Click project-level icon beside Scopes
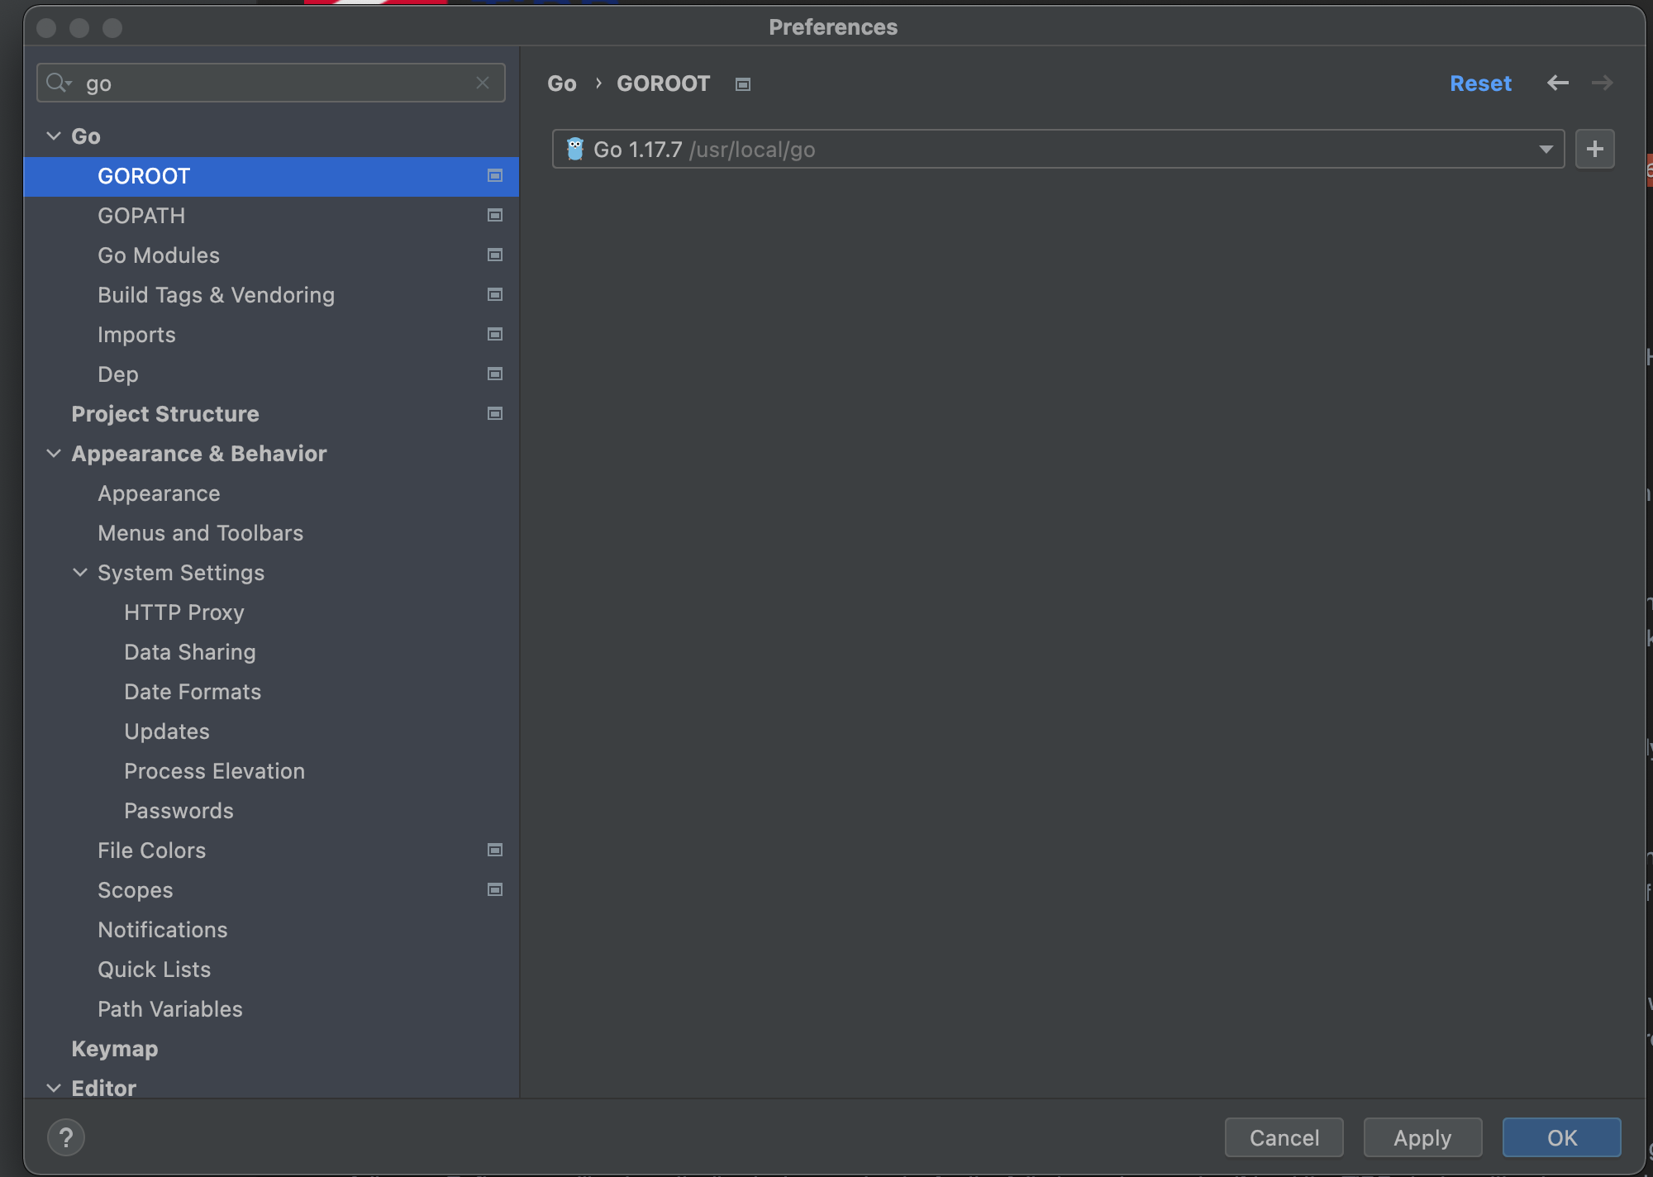This screenshot has height=1177, width=1653. click(x=495, y=890)
